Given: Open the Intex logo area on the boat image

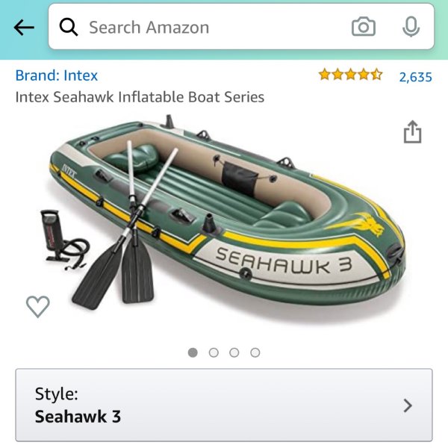Looking at the screenshot, I should 69,172.
